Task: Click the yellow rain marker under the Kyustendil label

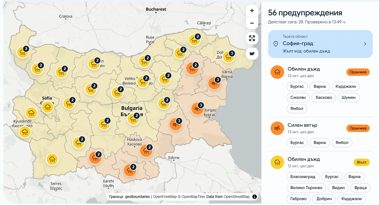Action: 25,132
